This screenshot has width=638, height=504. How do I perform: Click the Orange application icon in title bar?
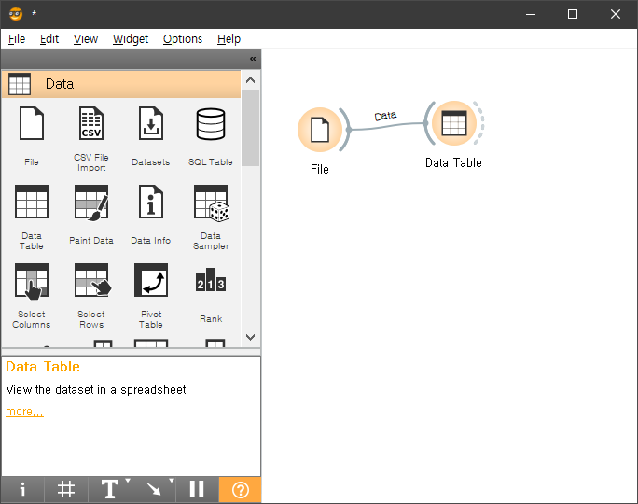[16, 14]
